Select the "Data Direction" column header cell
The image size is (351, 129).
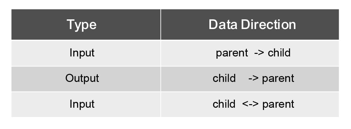[x=252, y=25]
